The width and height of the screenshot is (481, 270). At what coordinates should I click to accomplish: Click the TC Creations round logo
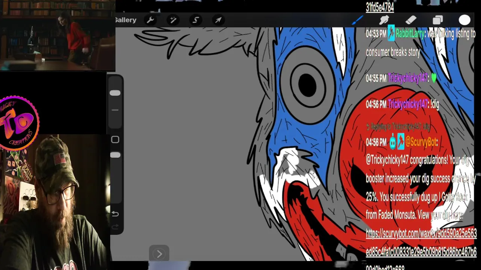(x=19, y=122)
